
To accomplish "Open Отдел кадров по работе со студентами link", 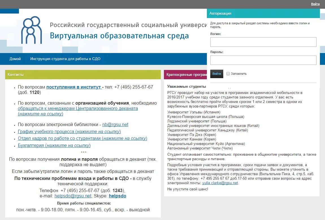I will 83,138.
